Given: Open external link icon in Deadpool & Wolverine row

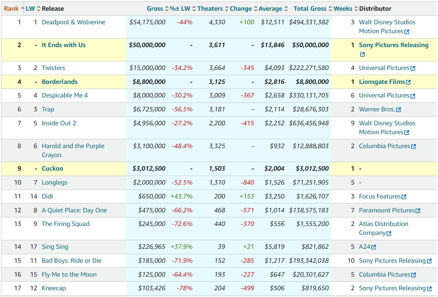Looking at the screenshot, I should [x=407, y=32].
